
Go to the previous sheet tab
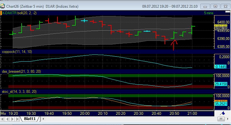click(7, 119)
